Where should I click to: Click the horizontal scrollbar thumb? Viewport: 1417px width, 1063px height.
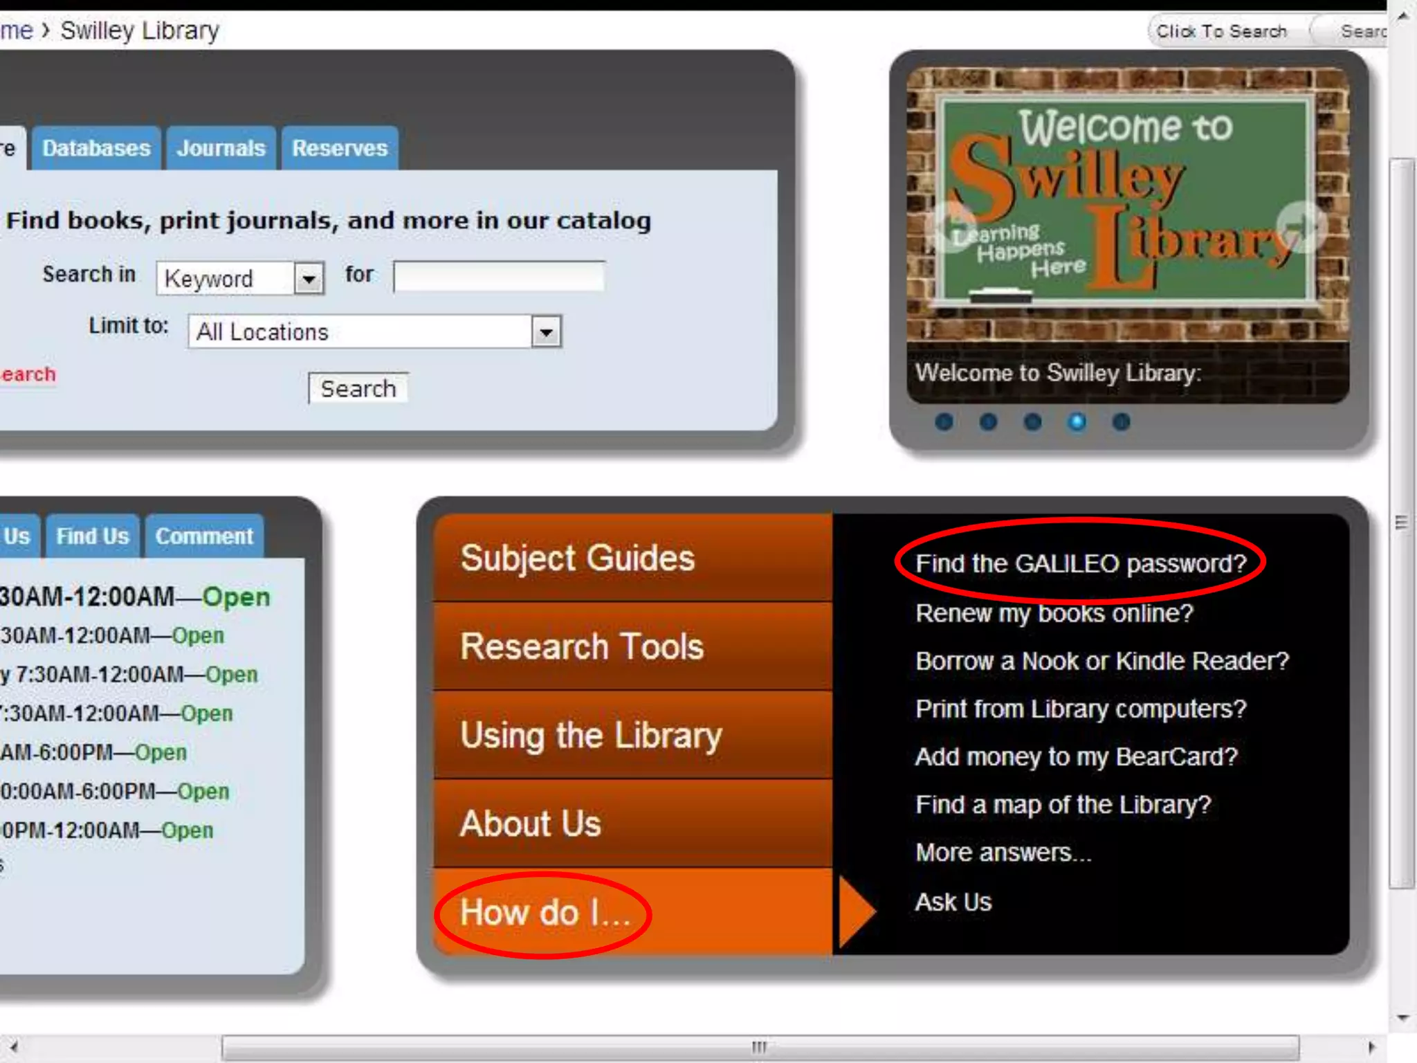759,1046
